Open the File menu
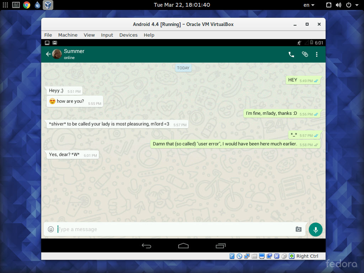 [48, 35]
